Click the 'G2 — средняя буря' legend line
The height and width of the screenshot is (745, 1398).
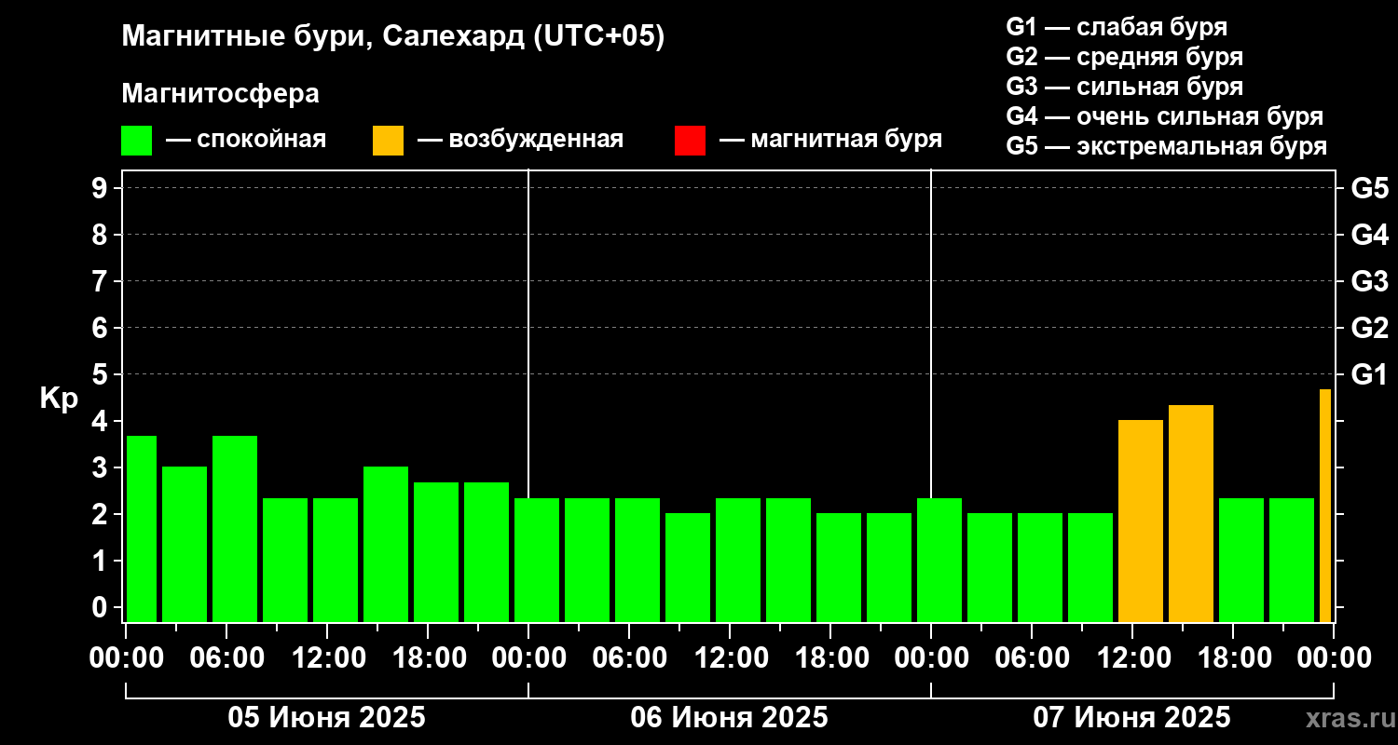1124,57
